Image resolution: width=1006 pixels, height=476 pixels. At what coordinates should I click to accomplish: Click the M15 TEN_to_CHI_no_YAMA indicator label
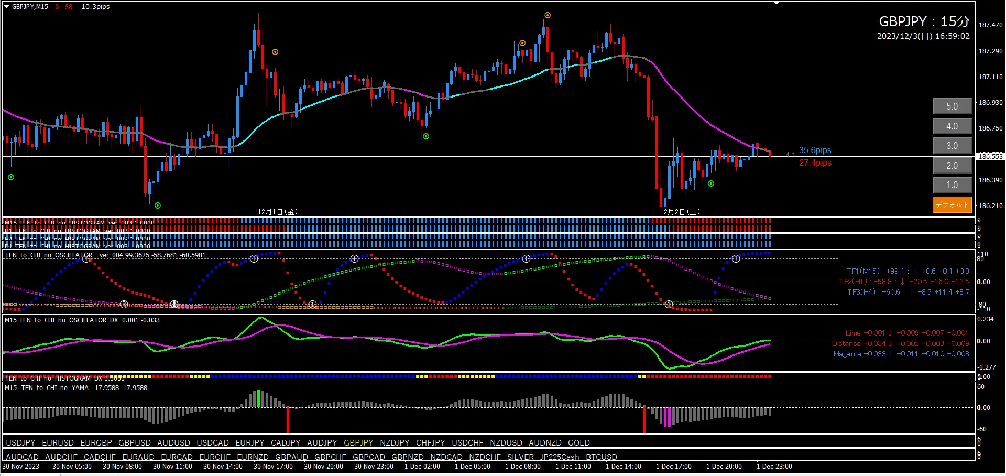coord(76,388)
